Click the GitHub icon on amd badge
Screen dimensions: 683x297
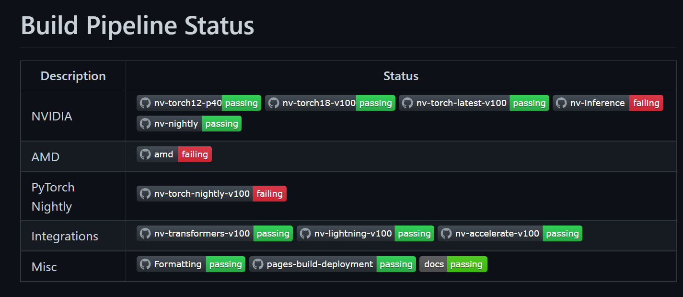[x=145, y=154]
